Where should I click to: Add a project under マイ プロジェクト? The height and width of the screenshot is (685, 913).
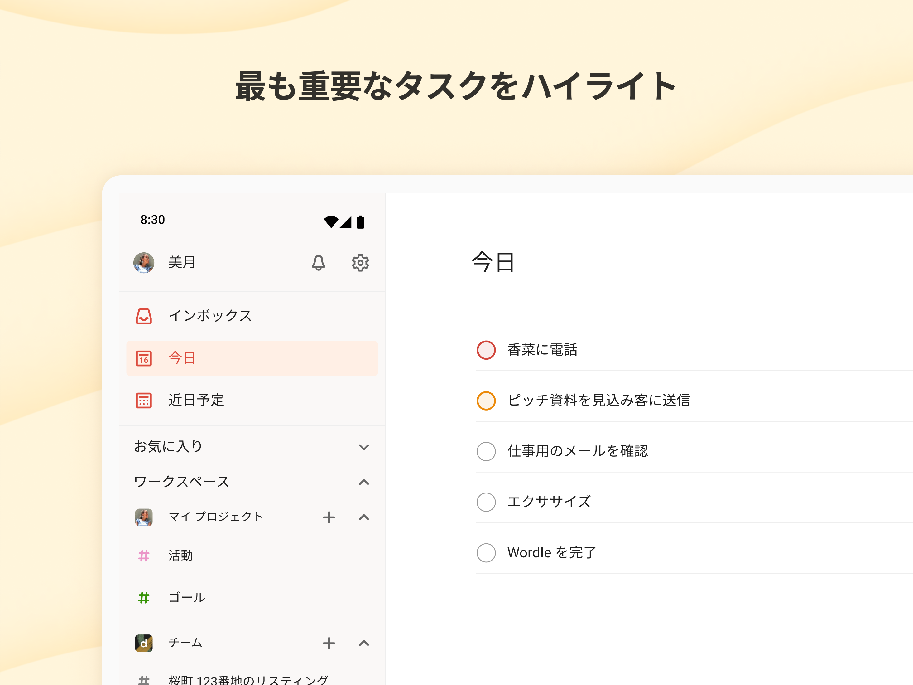[329, 517]
